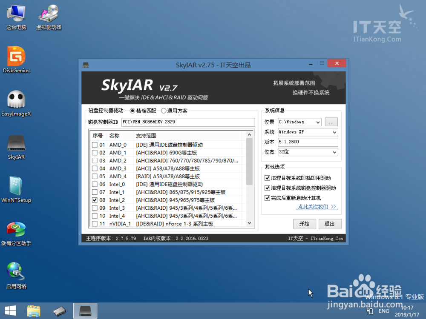
Task: Check the 02 AMD_1 driver checkbox
Action: (x=95, y=153)
